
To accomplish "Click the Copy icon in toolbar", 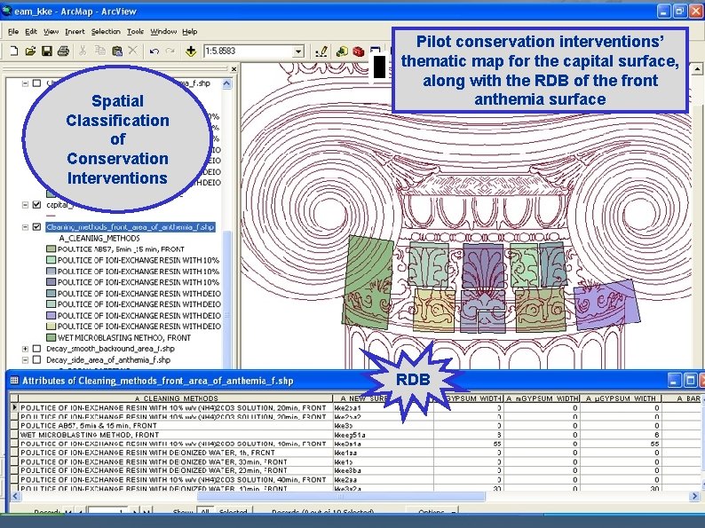I will tap(99, 51).
